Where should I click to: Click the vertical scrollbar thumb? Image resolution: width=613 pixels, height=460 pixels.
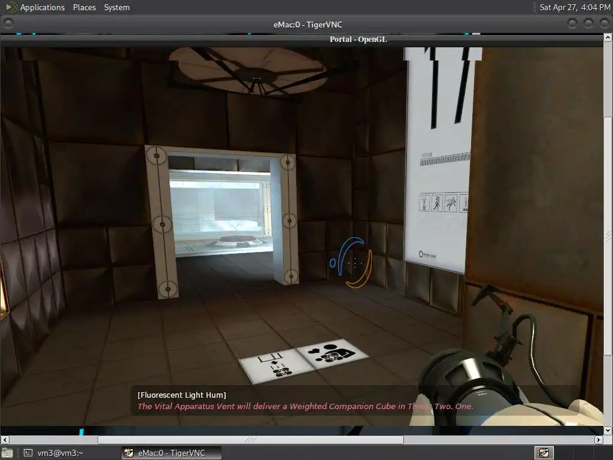tap(608, 236)
